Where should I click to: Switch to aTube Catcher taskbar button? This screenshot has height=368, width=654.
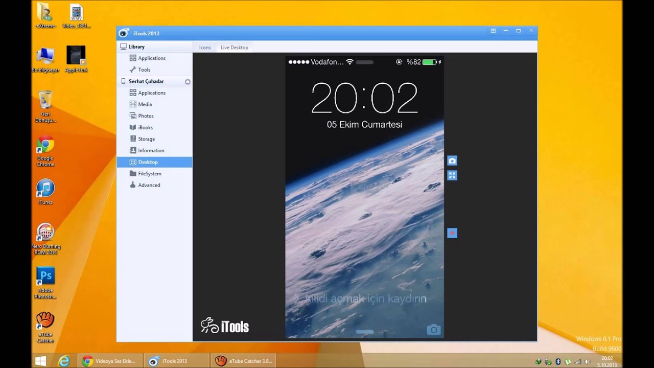tap(243, 361)
